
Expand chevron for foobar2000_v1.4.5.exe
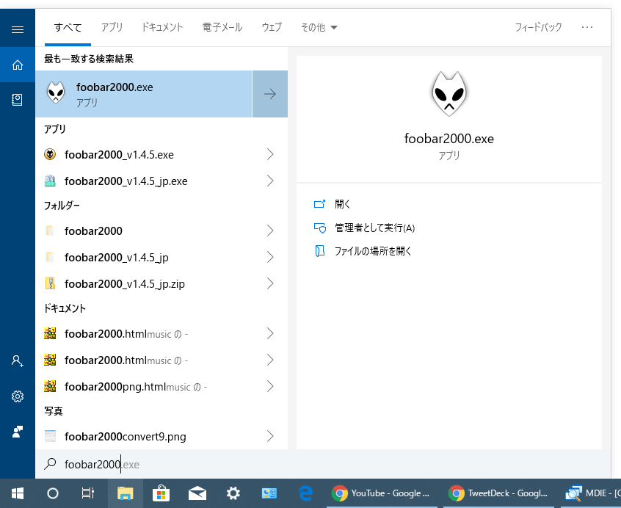(270, 154)
